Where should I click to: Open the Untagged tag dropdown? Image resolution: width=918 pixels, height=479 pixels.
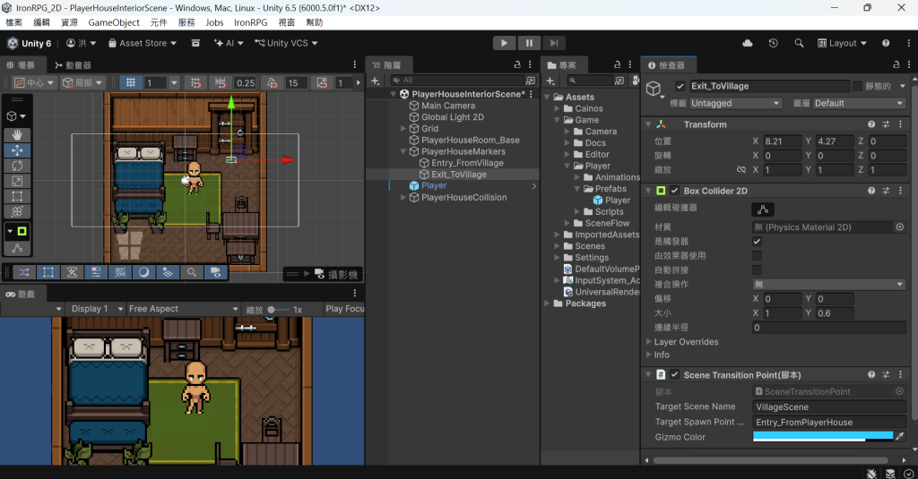click(x=735, y=103)
